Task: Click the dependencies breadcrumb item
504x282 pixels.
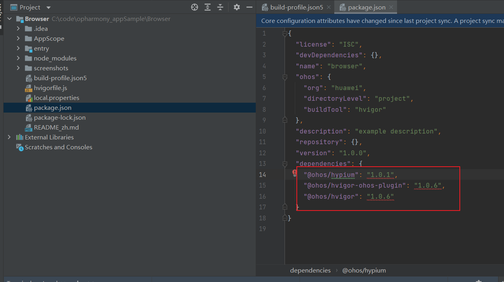Action: pyautogui.click(x=310, y=271)
